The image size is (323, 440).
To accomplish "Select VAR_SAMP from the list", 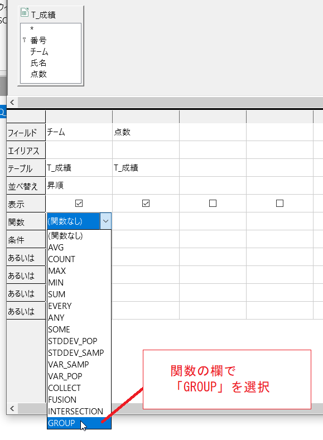I will [79, 364].
